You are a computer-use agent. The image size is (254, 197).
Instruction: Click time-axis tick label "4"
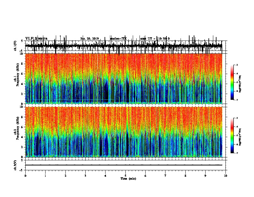[x=106, y=176]
